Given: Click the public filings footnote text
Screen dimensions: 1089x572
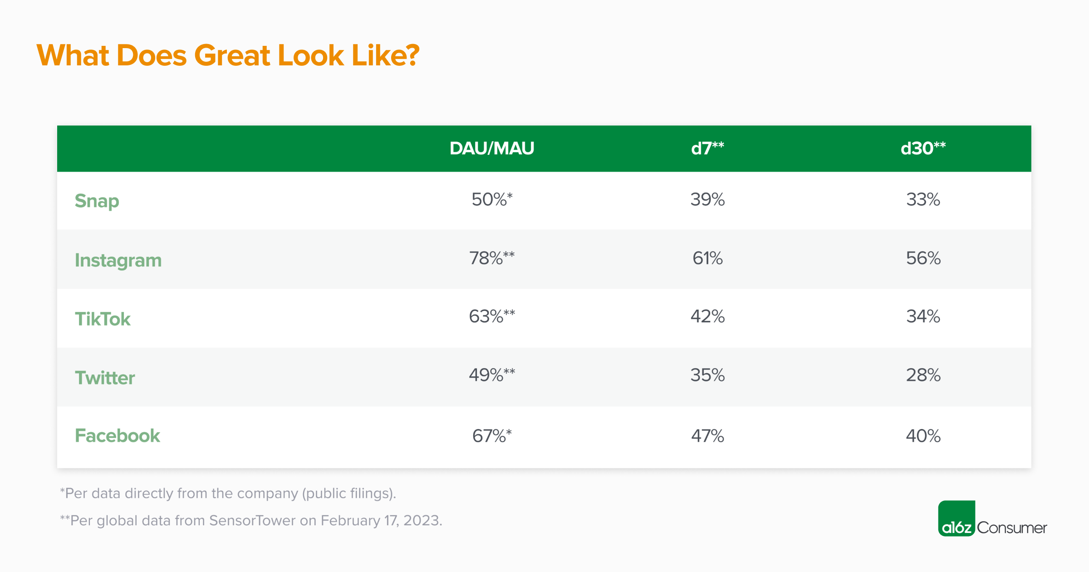Looking at the screenshot, I should pos(228,493).
